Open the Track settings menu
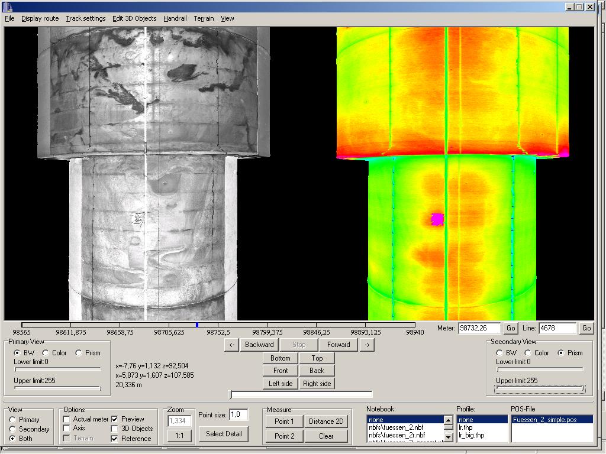 pyautogui.click(x=86, y=18)
